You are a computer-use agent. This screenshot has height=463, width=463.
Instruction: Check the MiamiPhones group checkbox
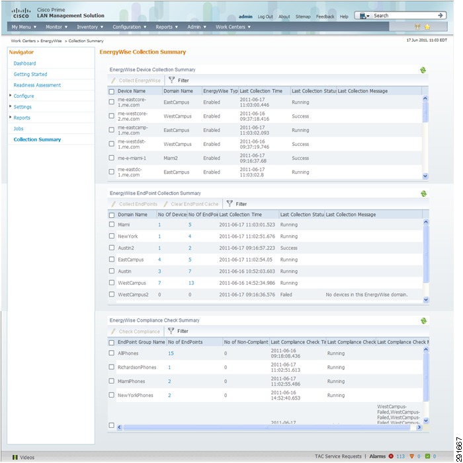coord(112,381)
